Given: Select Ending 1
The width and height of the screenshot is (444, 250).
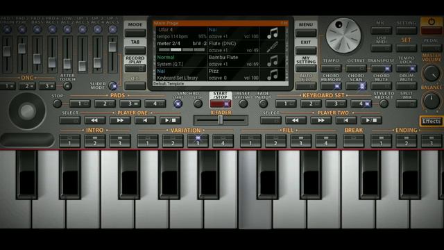Looking at the screenshot, I should tap(381, 141).
